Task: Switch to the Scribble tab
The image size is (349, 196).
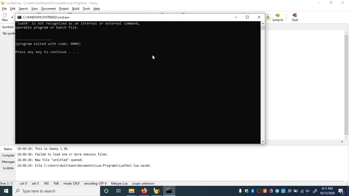Action: pos(8,168)
